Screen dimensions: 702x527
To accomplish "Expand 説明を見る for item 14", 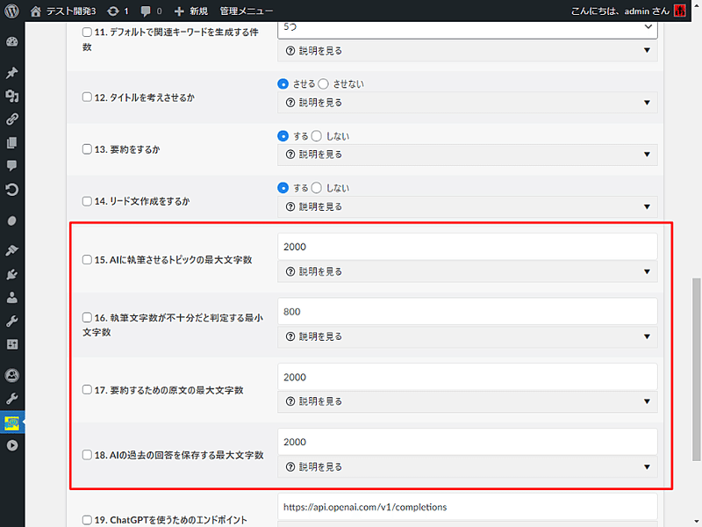I will pos(468,206).
